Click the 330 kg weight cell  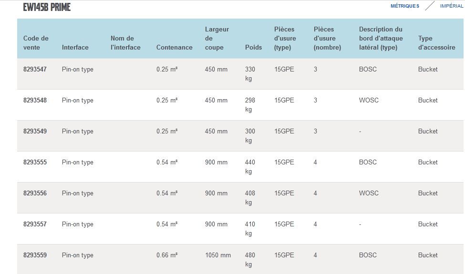click(250, 74)
